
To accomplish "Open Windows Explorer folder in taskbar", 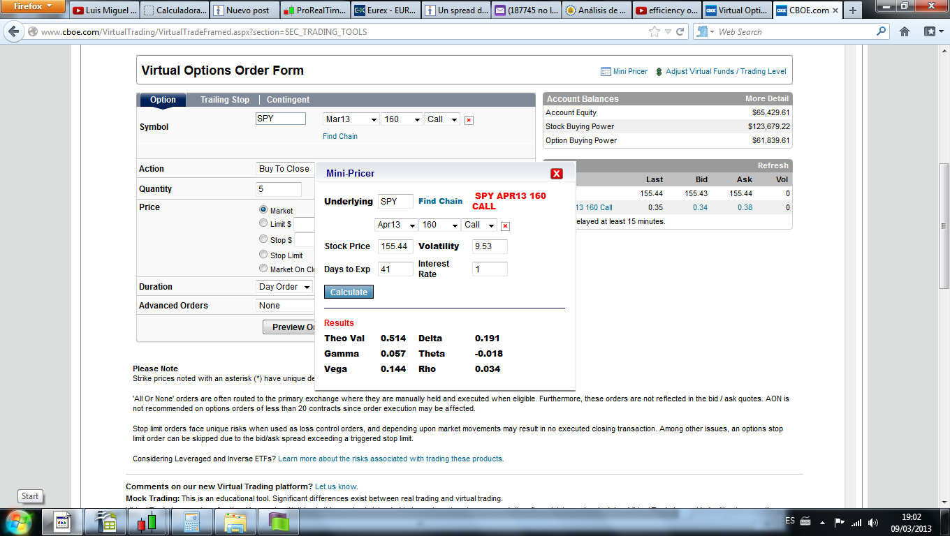I will coord(235,522).
